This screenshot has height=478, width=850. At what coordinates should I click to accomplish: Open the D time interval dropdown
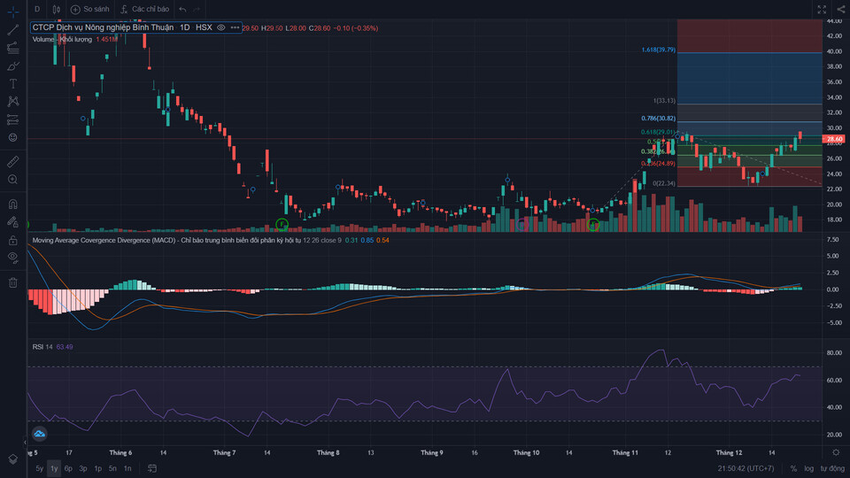(x=37, y=9)
